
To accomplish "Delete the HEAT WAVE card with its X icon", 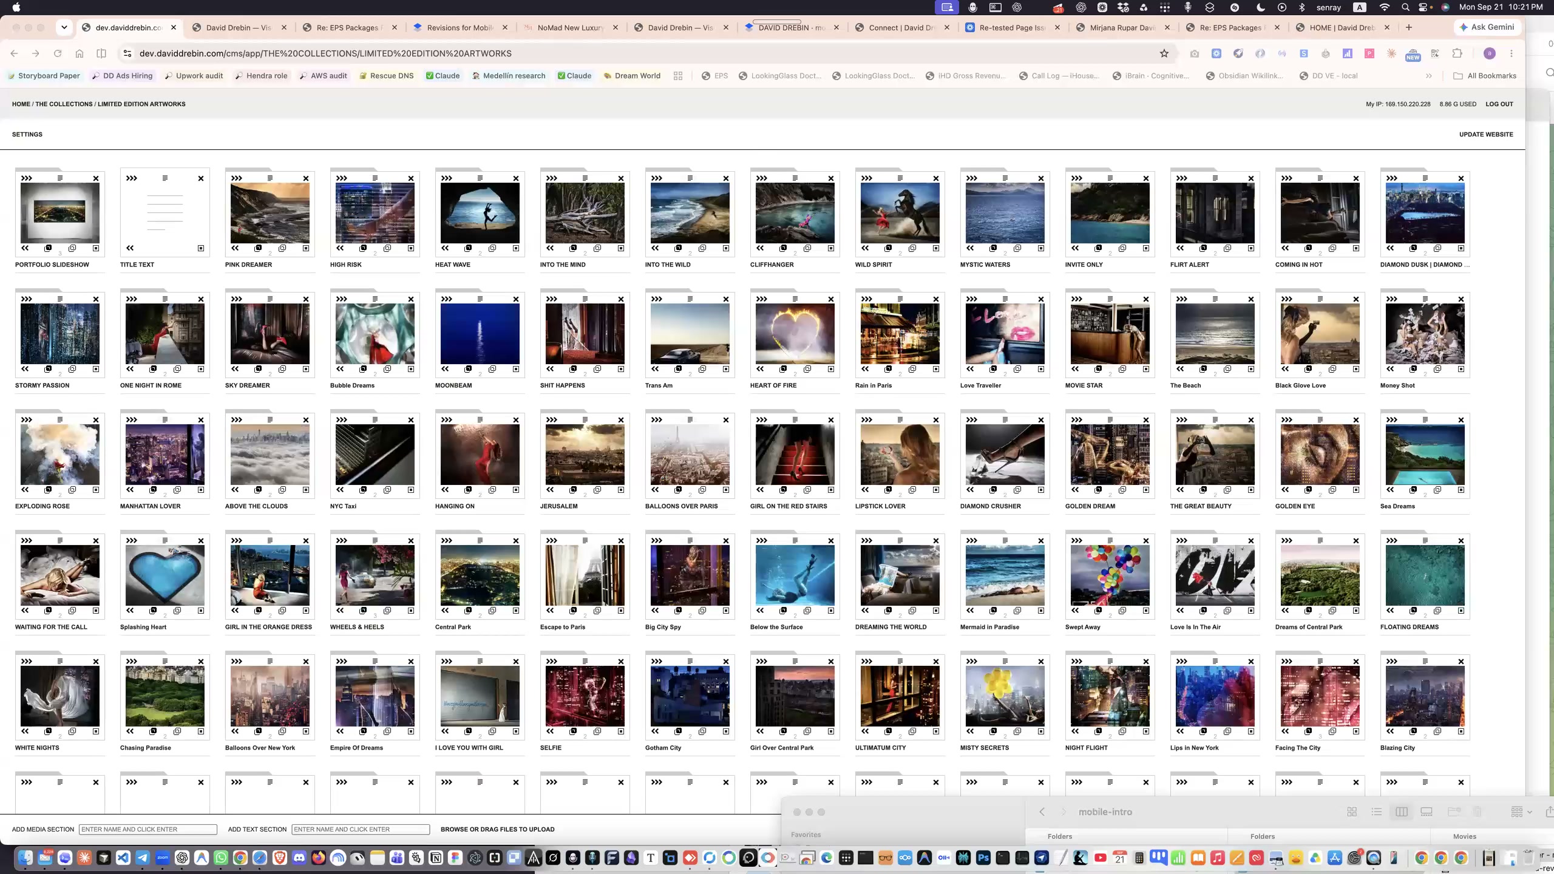I will pos(516,178).
